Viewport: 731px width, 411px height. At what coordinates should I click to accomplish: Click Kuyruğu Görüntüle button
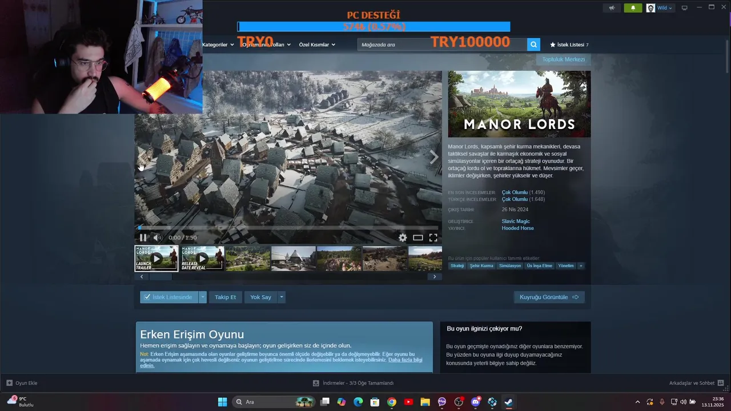549,297
